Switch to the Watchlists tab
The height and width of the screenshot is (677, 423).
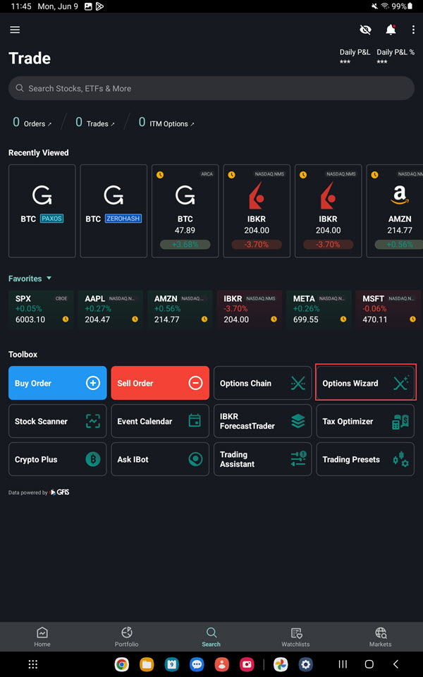pos(295,637)
